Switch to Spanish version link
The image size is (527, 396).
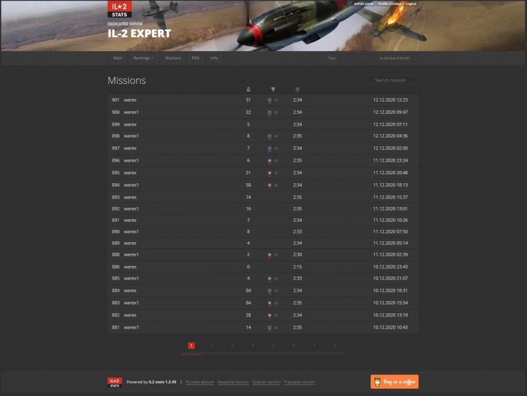[x=266, y=382]
